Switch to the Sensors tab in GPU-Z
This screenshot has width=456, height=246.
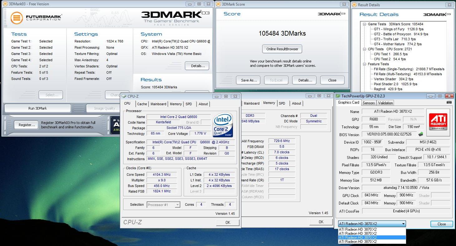(369, 103)
